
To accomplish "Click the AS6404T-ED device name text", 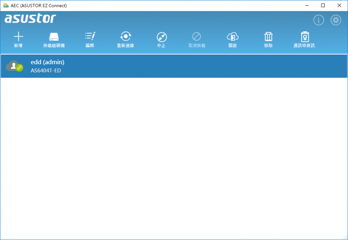I will click(46, 71).
